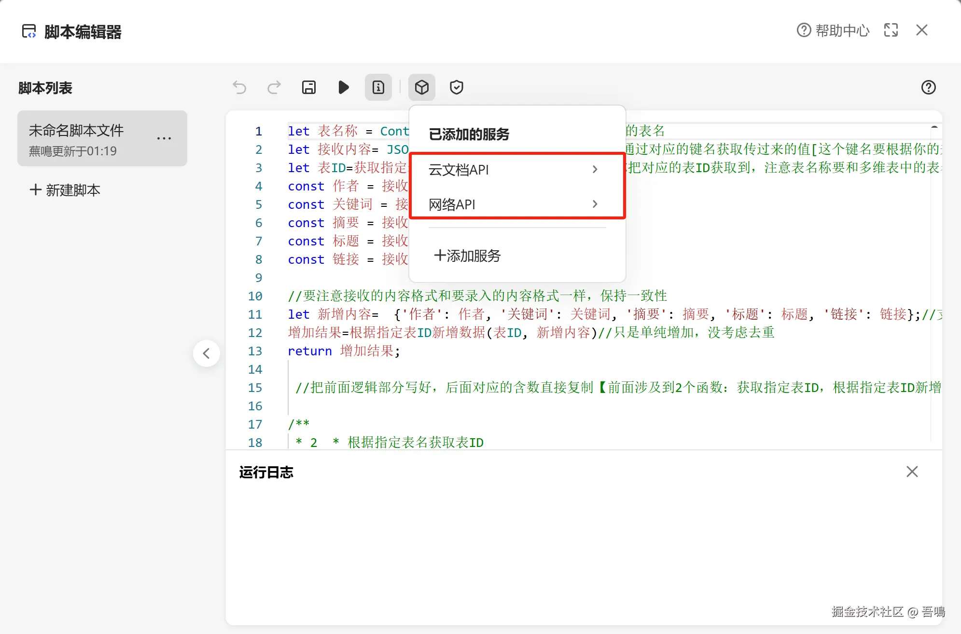This screenshot has height=634, width=961.
Task: Save script with the disk icon
Action: 309,87
